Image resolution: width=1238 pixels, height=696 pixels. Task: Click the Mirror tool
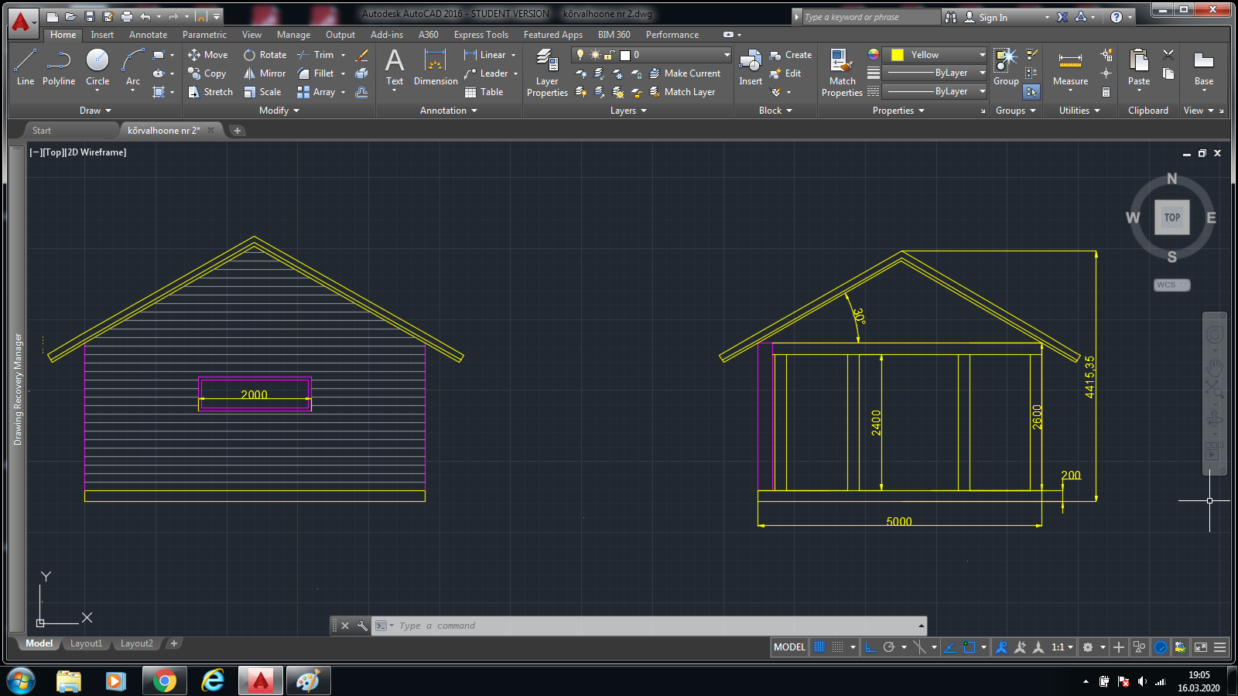pyautogui.click(x=265, y=73)
